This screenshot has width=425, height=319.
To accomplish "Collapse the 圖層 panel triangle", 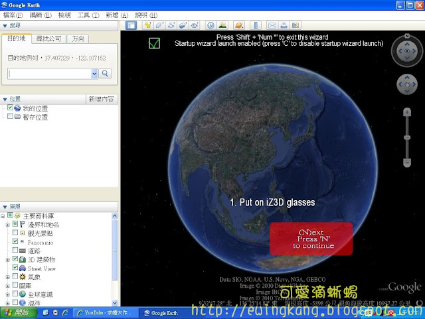I will (x=5, y=207).
